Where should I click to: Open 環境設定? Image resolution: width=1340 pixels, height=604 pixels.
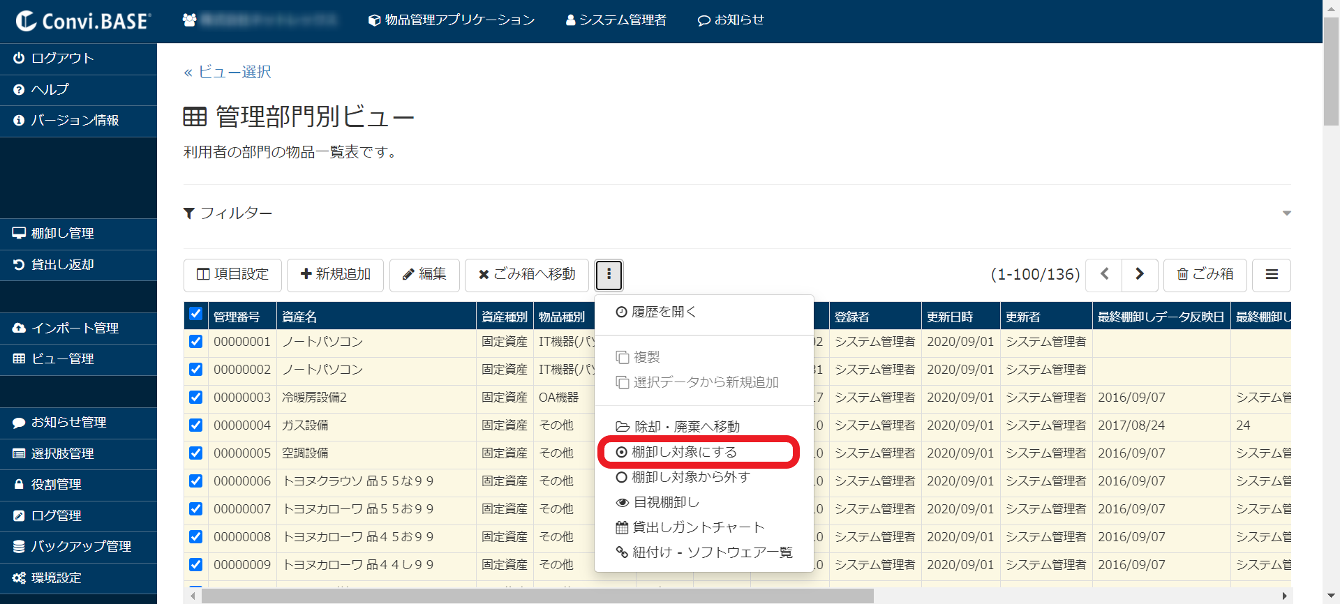tap(78, 578)
